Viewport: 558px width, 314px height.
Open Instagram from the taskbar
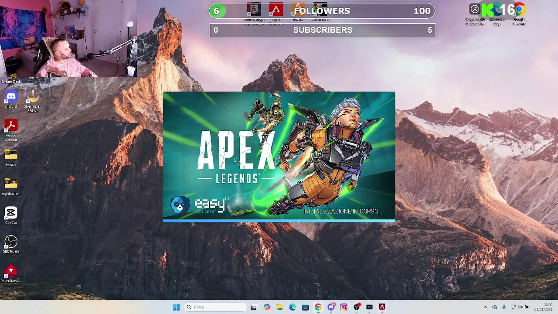(344, 307)
